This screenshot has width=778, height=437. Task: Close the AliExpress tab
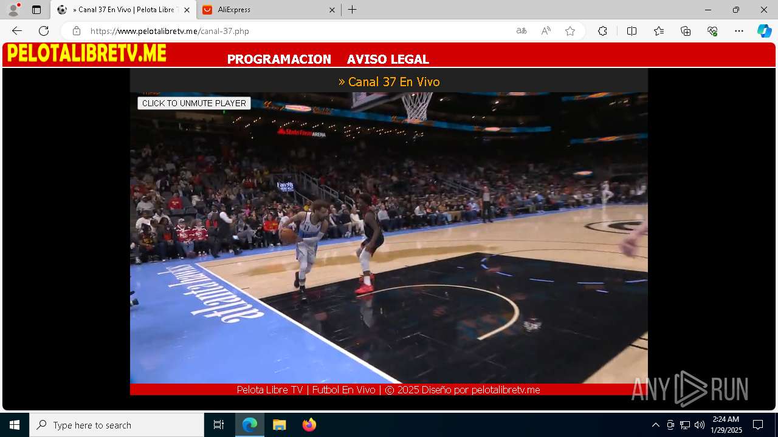(332, 10)
